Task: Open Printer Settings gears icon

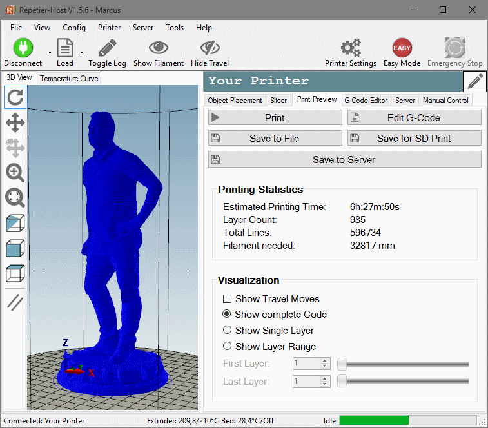Action: coord(351,48)
